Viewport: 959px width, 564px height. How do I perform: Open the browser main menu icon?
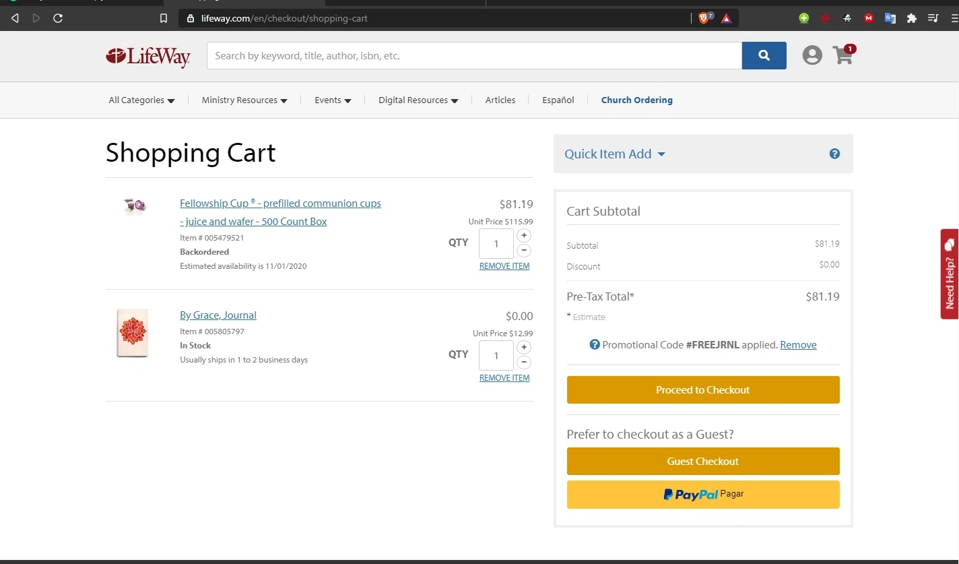point(954,18)
